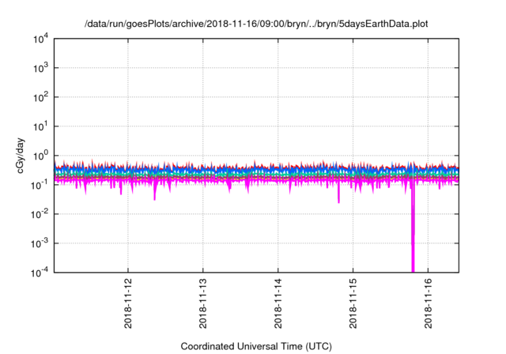The image size is (506, 354).
Task: Click the 10^2 y-axis tick label
Action: point(40,98)
